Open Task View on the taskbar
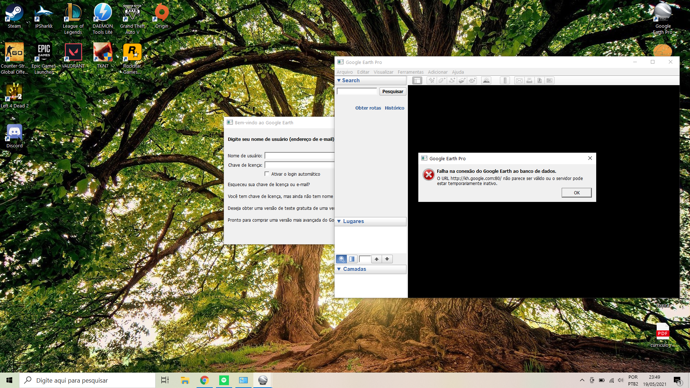 point(165,380)
